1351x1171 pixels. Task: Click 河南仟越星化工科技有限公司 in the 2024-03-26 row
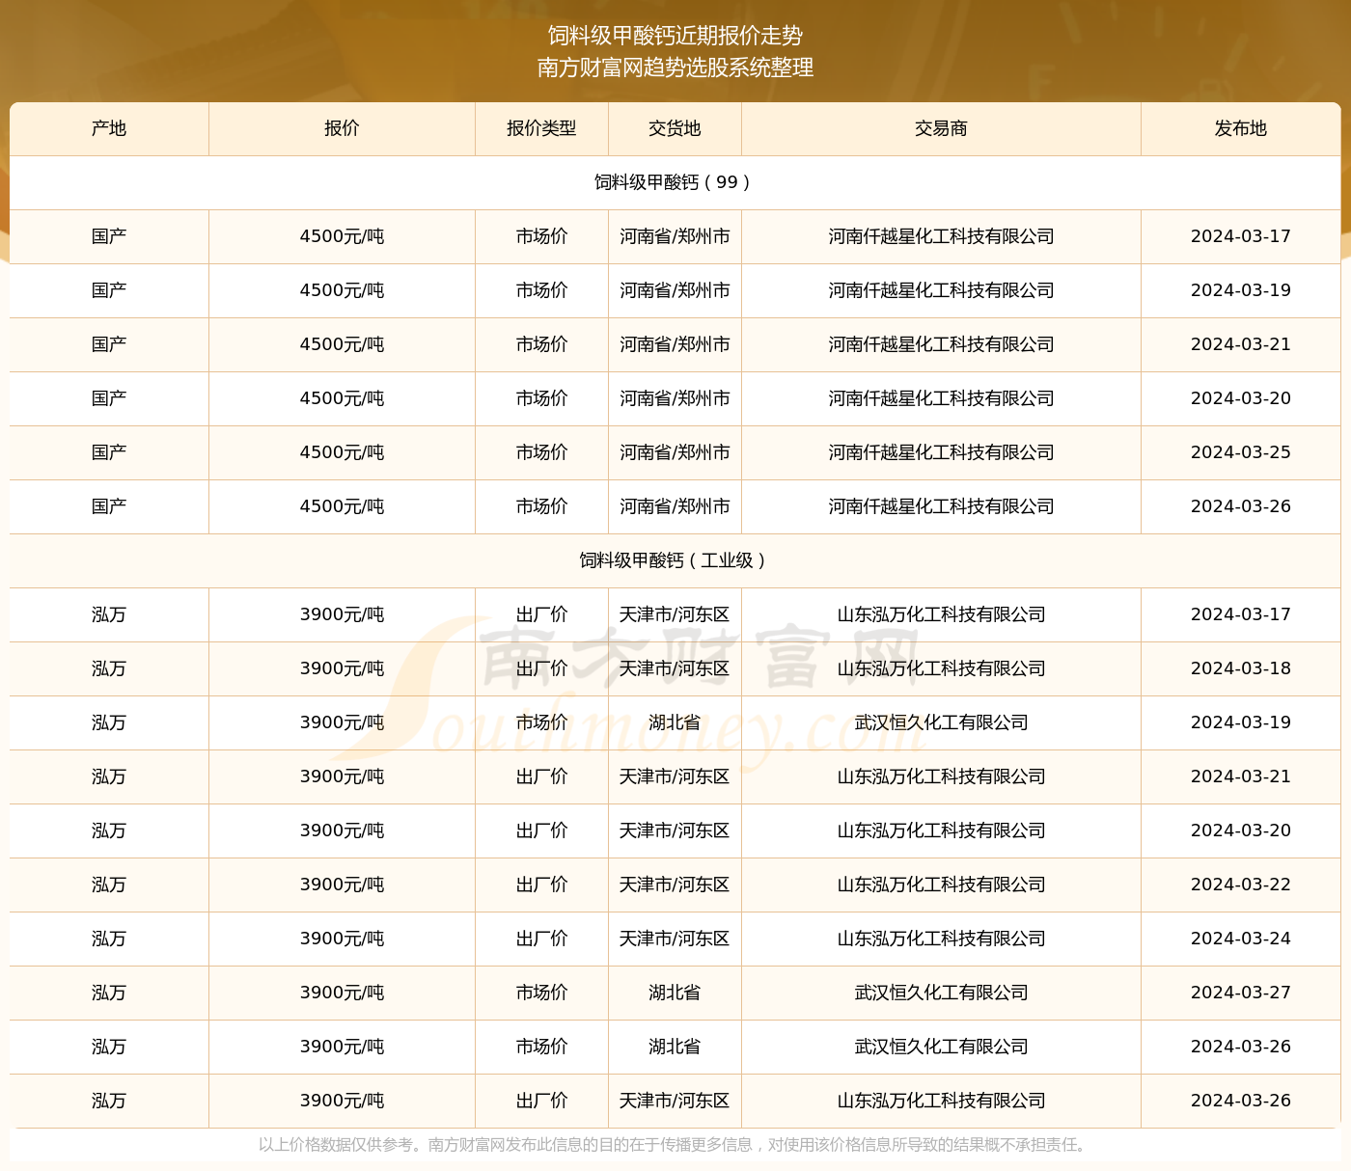[x=941, y=506]
